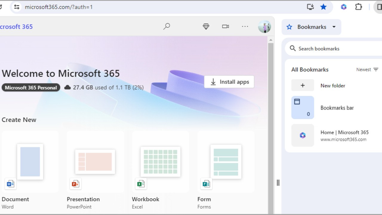
Task: Click the blue bookmark star in address bar
Action: [x=324, y=7]
